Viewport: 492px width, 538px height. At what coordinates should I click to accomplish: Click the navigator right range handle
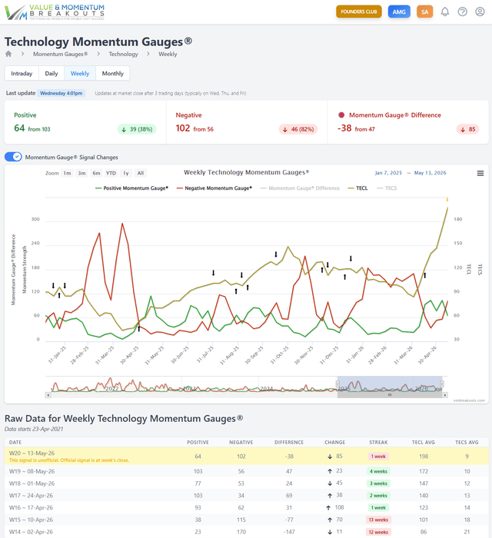pyautogui.click(x=442, y=384)
